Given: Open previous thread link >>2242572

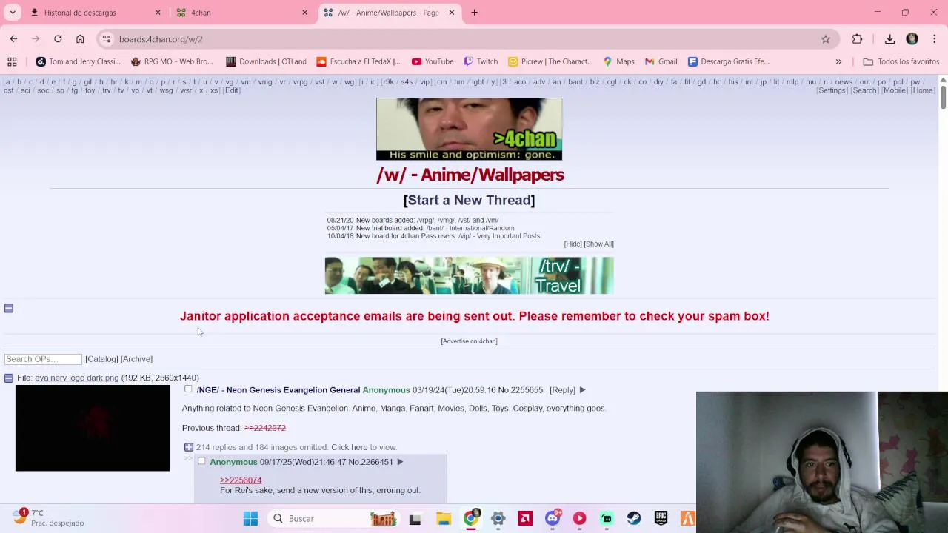Looking at the screenshot, I should (264, 428).
